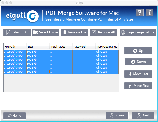This screenshot has height=122, width=158.
Task: Click the Password column header
Action: (x=84, y=47)
